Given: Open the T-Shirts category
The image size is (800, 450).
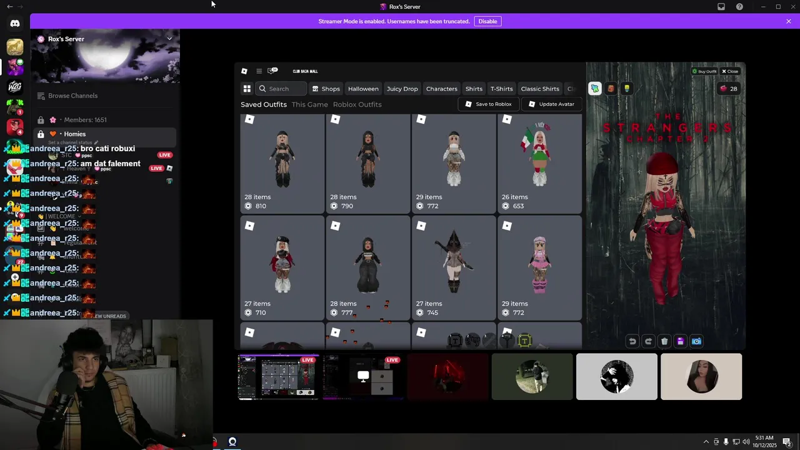Looking at the screenshot, I should (x=501, y=89).
